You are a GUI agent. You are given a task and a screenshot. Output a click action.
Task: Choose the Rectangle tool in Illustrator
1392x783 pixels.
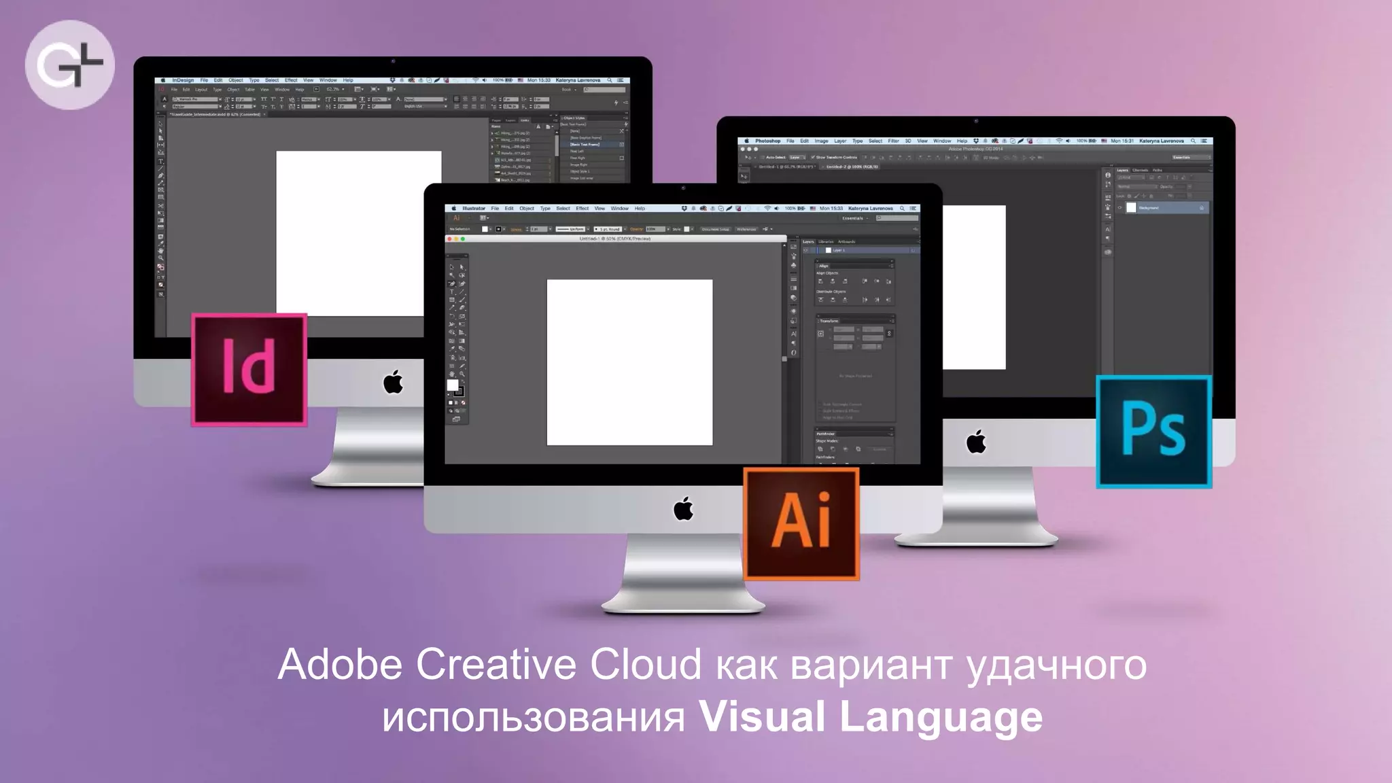[x=451, y=300]
